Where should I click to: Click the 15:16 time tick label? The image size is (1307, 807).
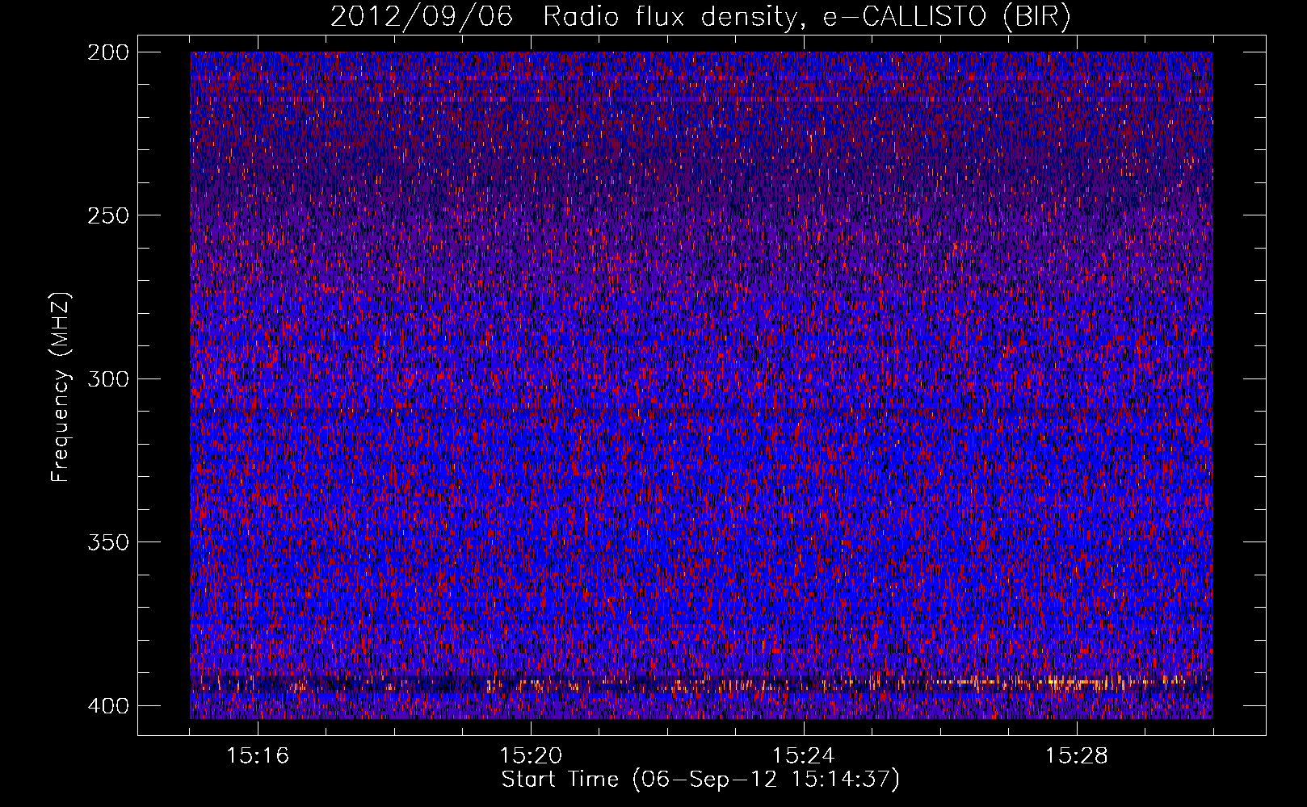(x=258, y=756)
